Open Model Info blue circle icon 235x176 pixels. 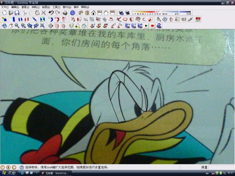72,13
